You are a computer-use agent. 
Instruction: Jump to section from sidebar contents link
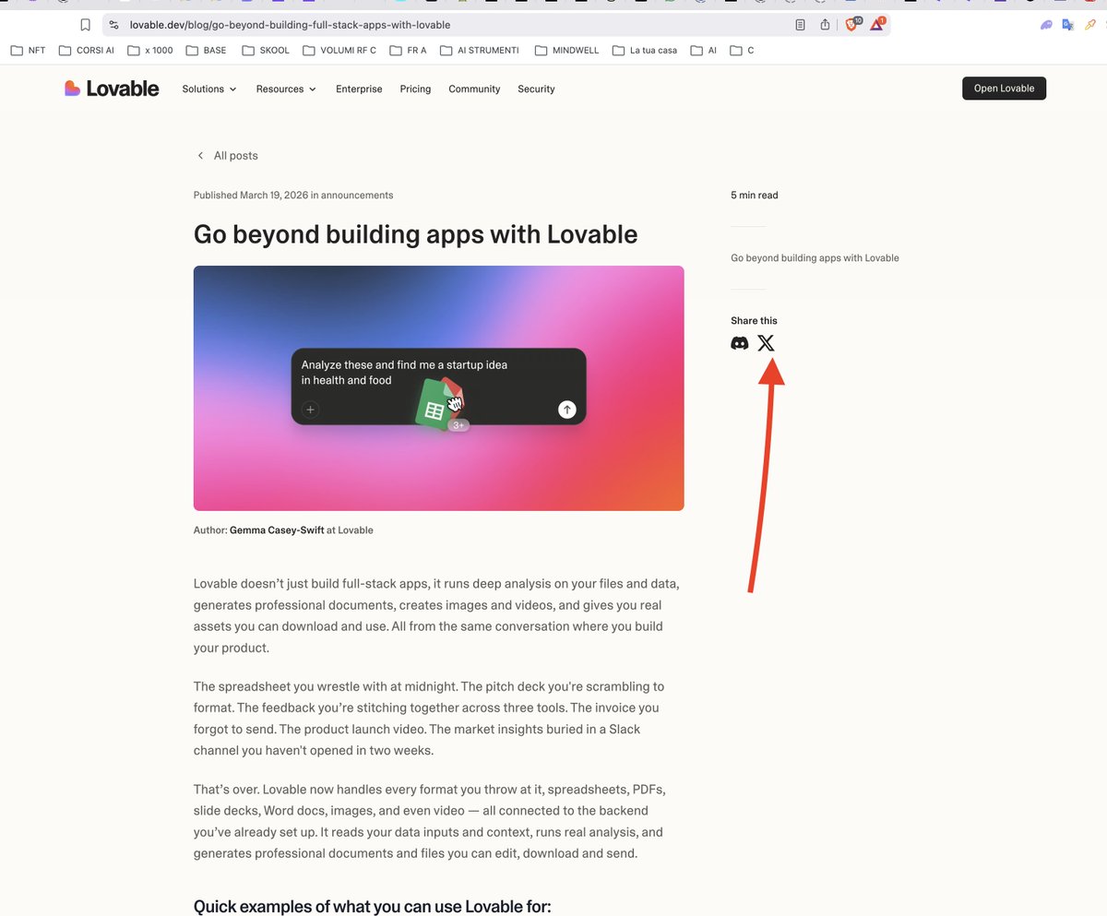click(815, 258)
